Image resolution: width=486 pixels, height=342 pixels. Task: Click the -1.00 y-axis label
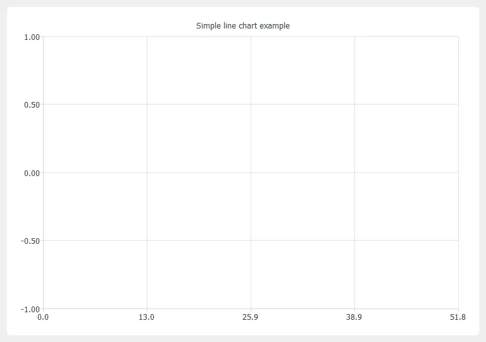(x=30, y=310)
